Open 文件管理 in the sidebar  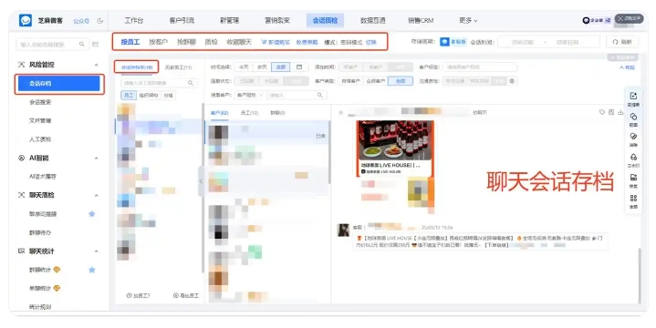[40, 120]
